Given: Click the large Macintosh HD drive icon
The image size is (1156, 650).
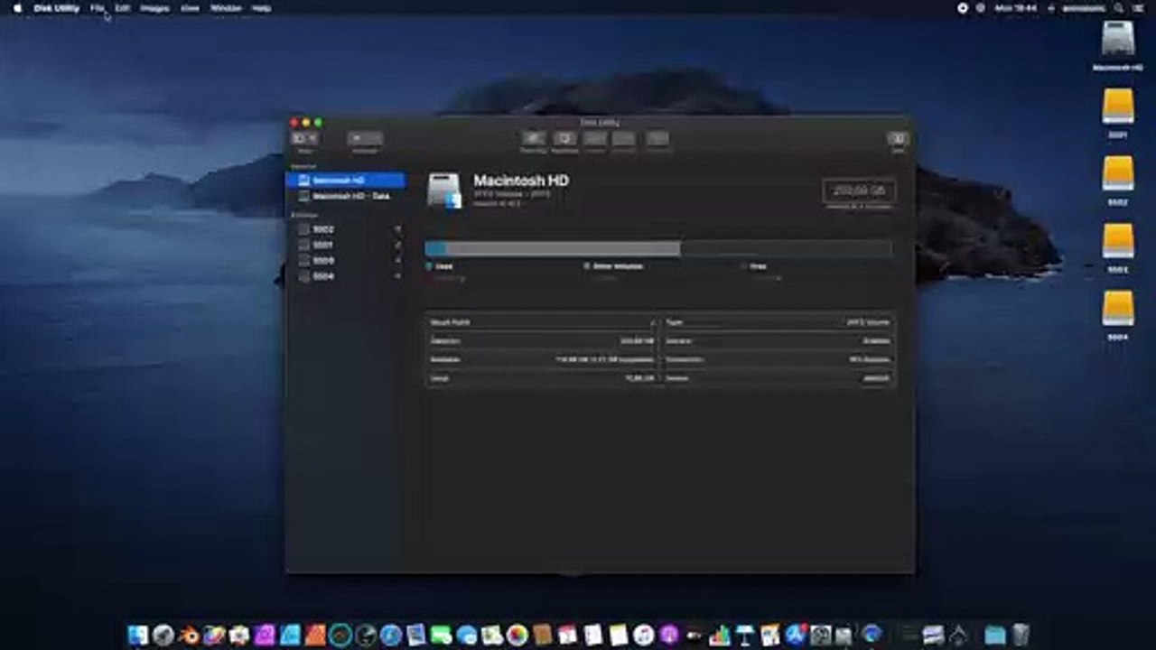Looking at the screenshot, I should tap(444, 190).
